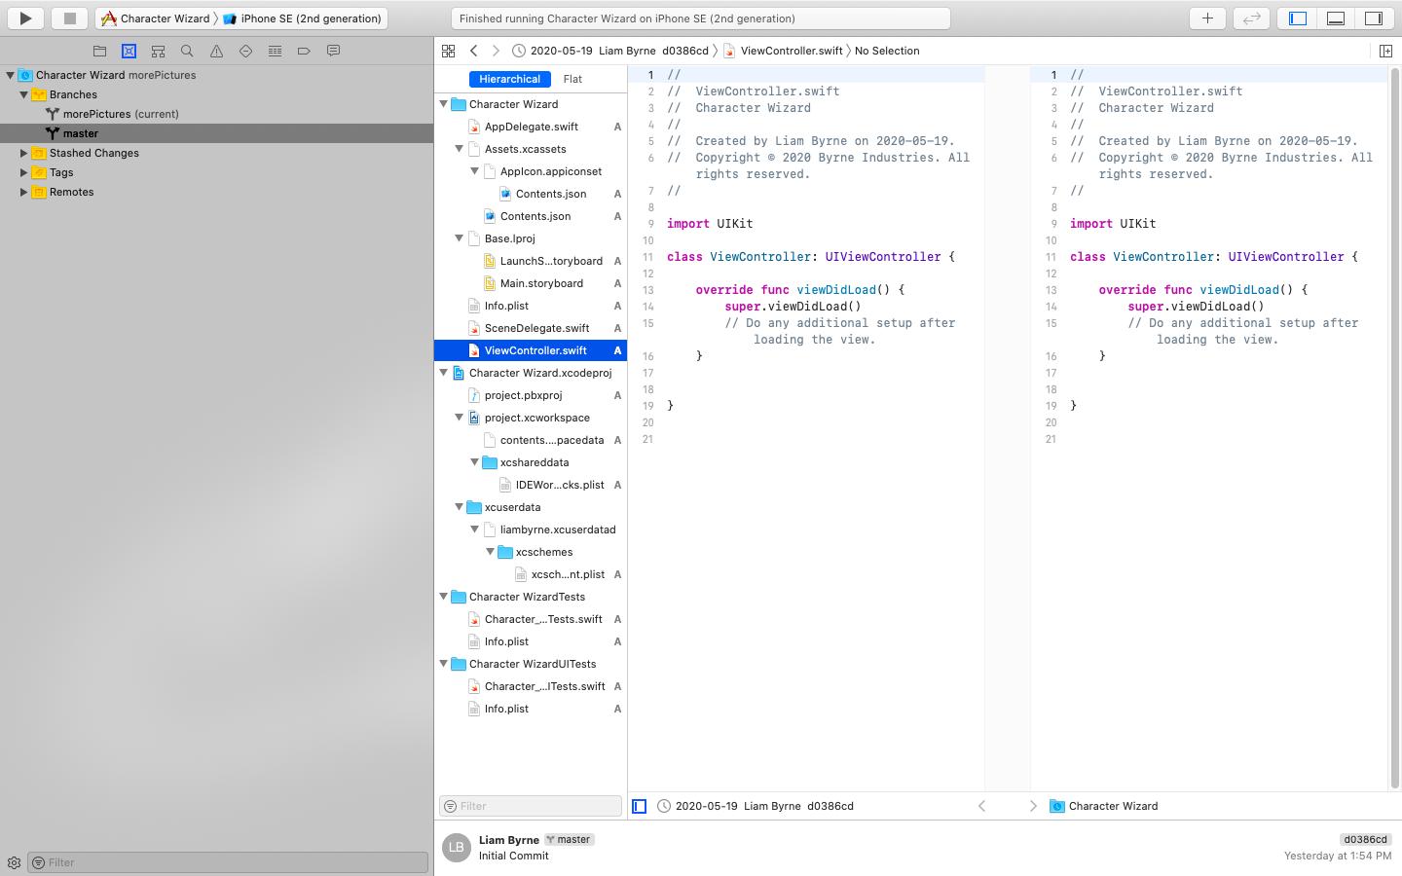
Task: Switch to Flat file view
Action: [x=572, y=79]
